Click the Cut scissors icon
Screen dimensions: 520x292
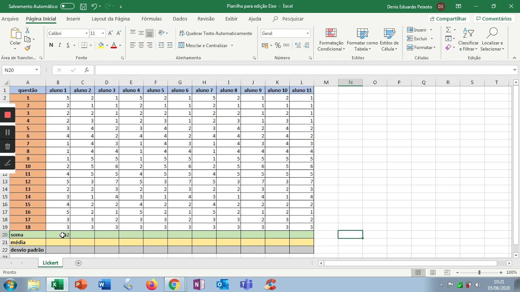click(27, 30)
